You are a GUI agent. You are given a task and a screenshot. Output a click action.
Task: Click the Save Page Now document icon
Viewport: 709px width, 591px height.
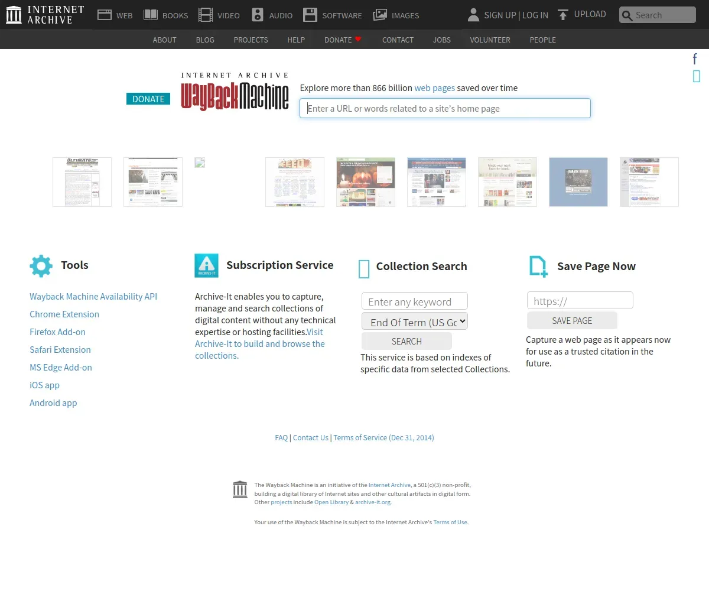pos(538,266)
